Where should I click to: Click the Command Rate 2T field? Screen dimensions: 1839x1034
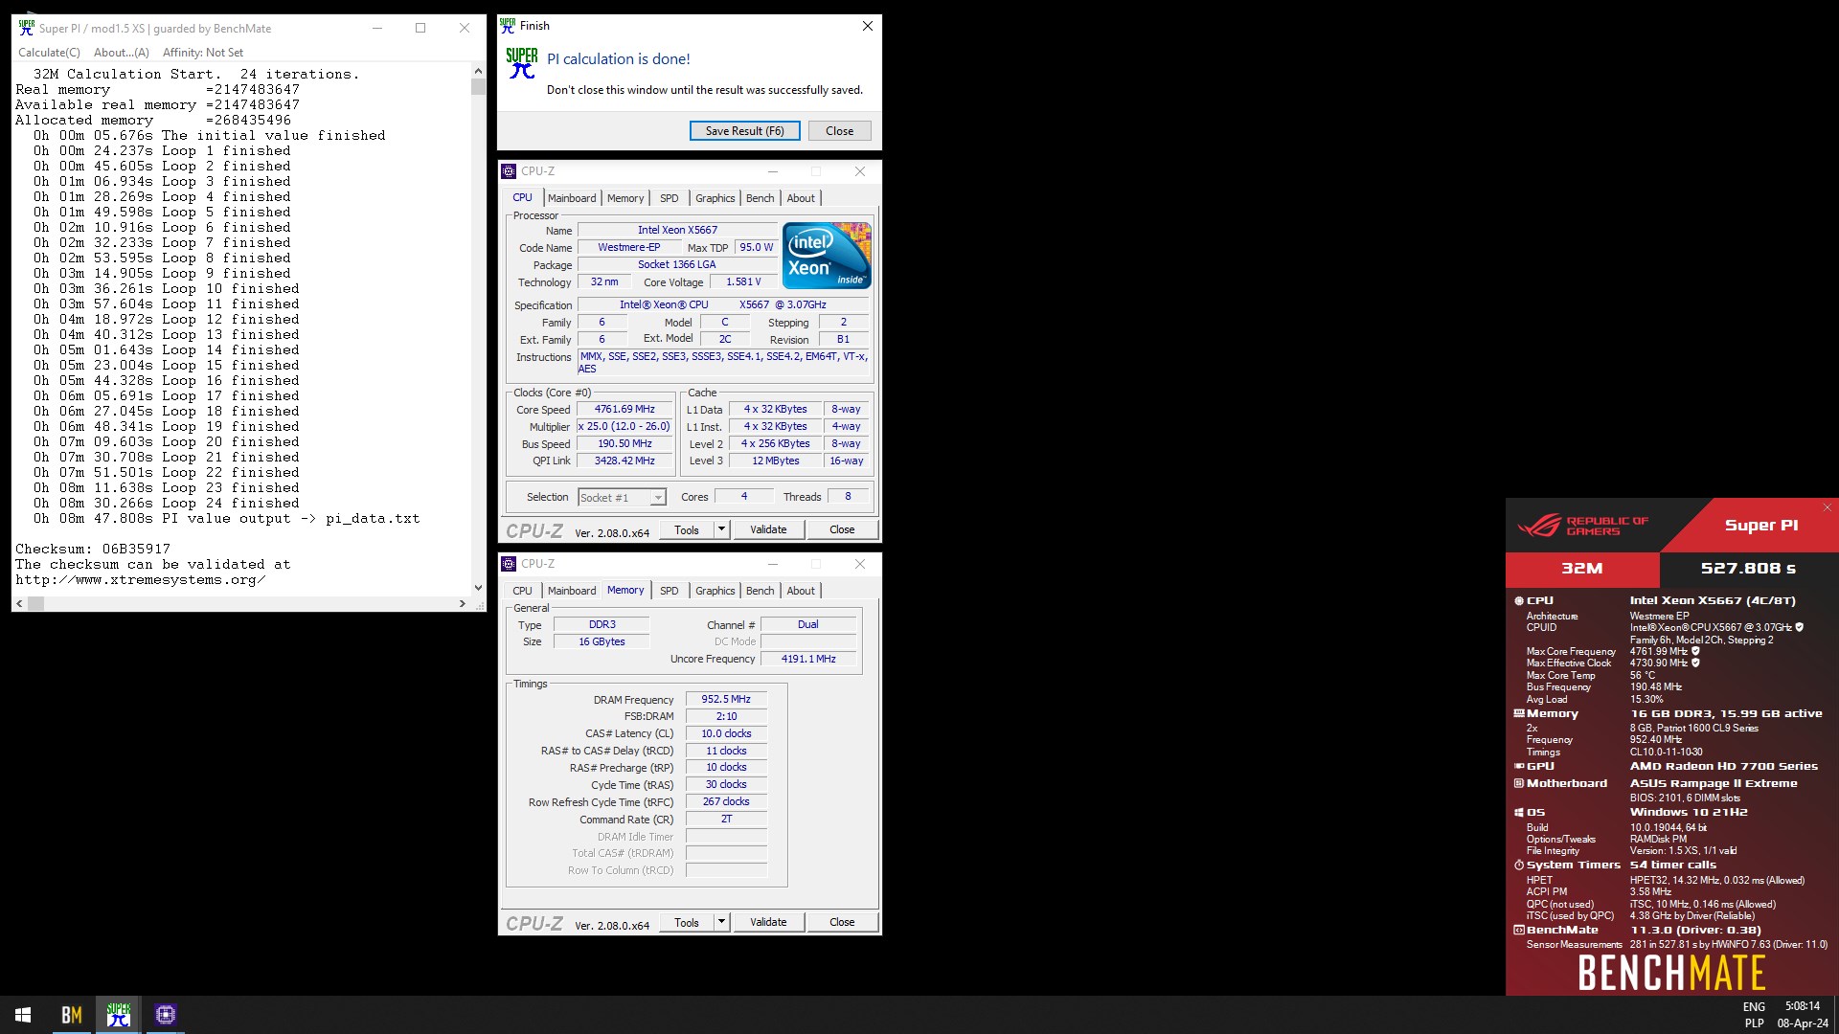coord(726,819)
